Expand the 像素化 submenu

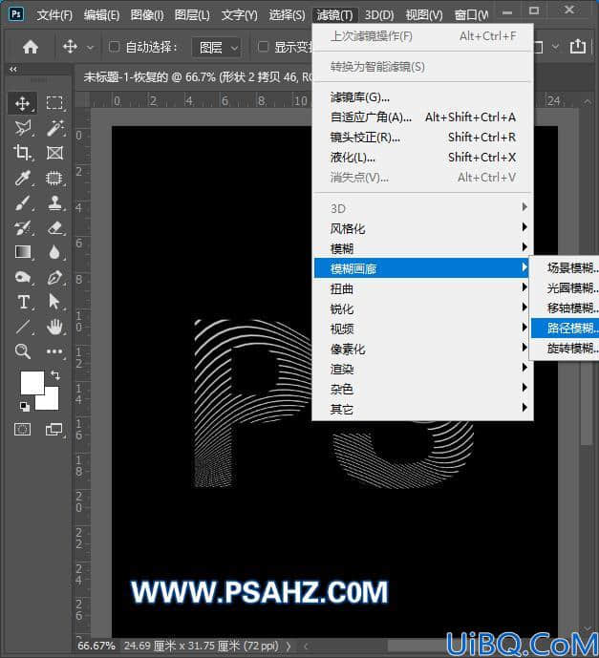coord(423,350)
